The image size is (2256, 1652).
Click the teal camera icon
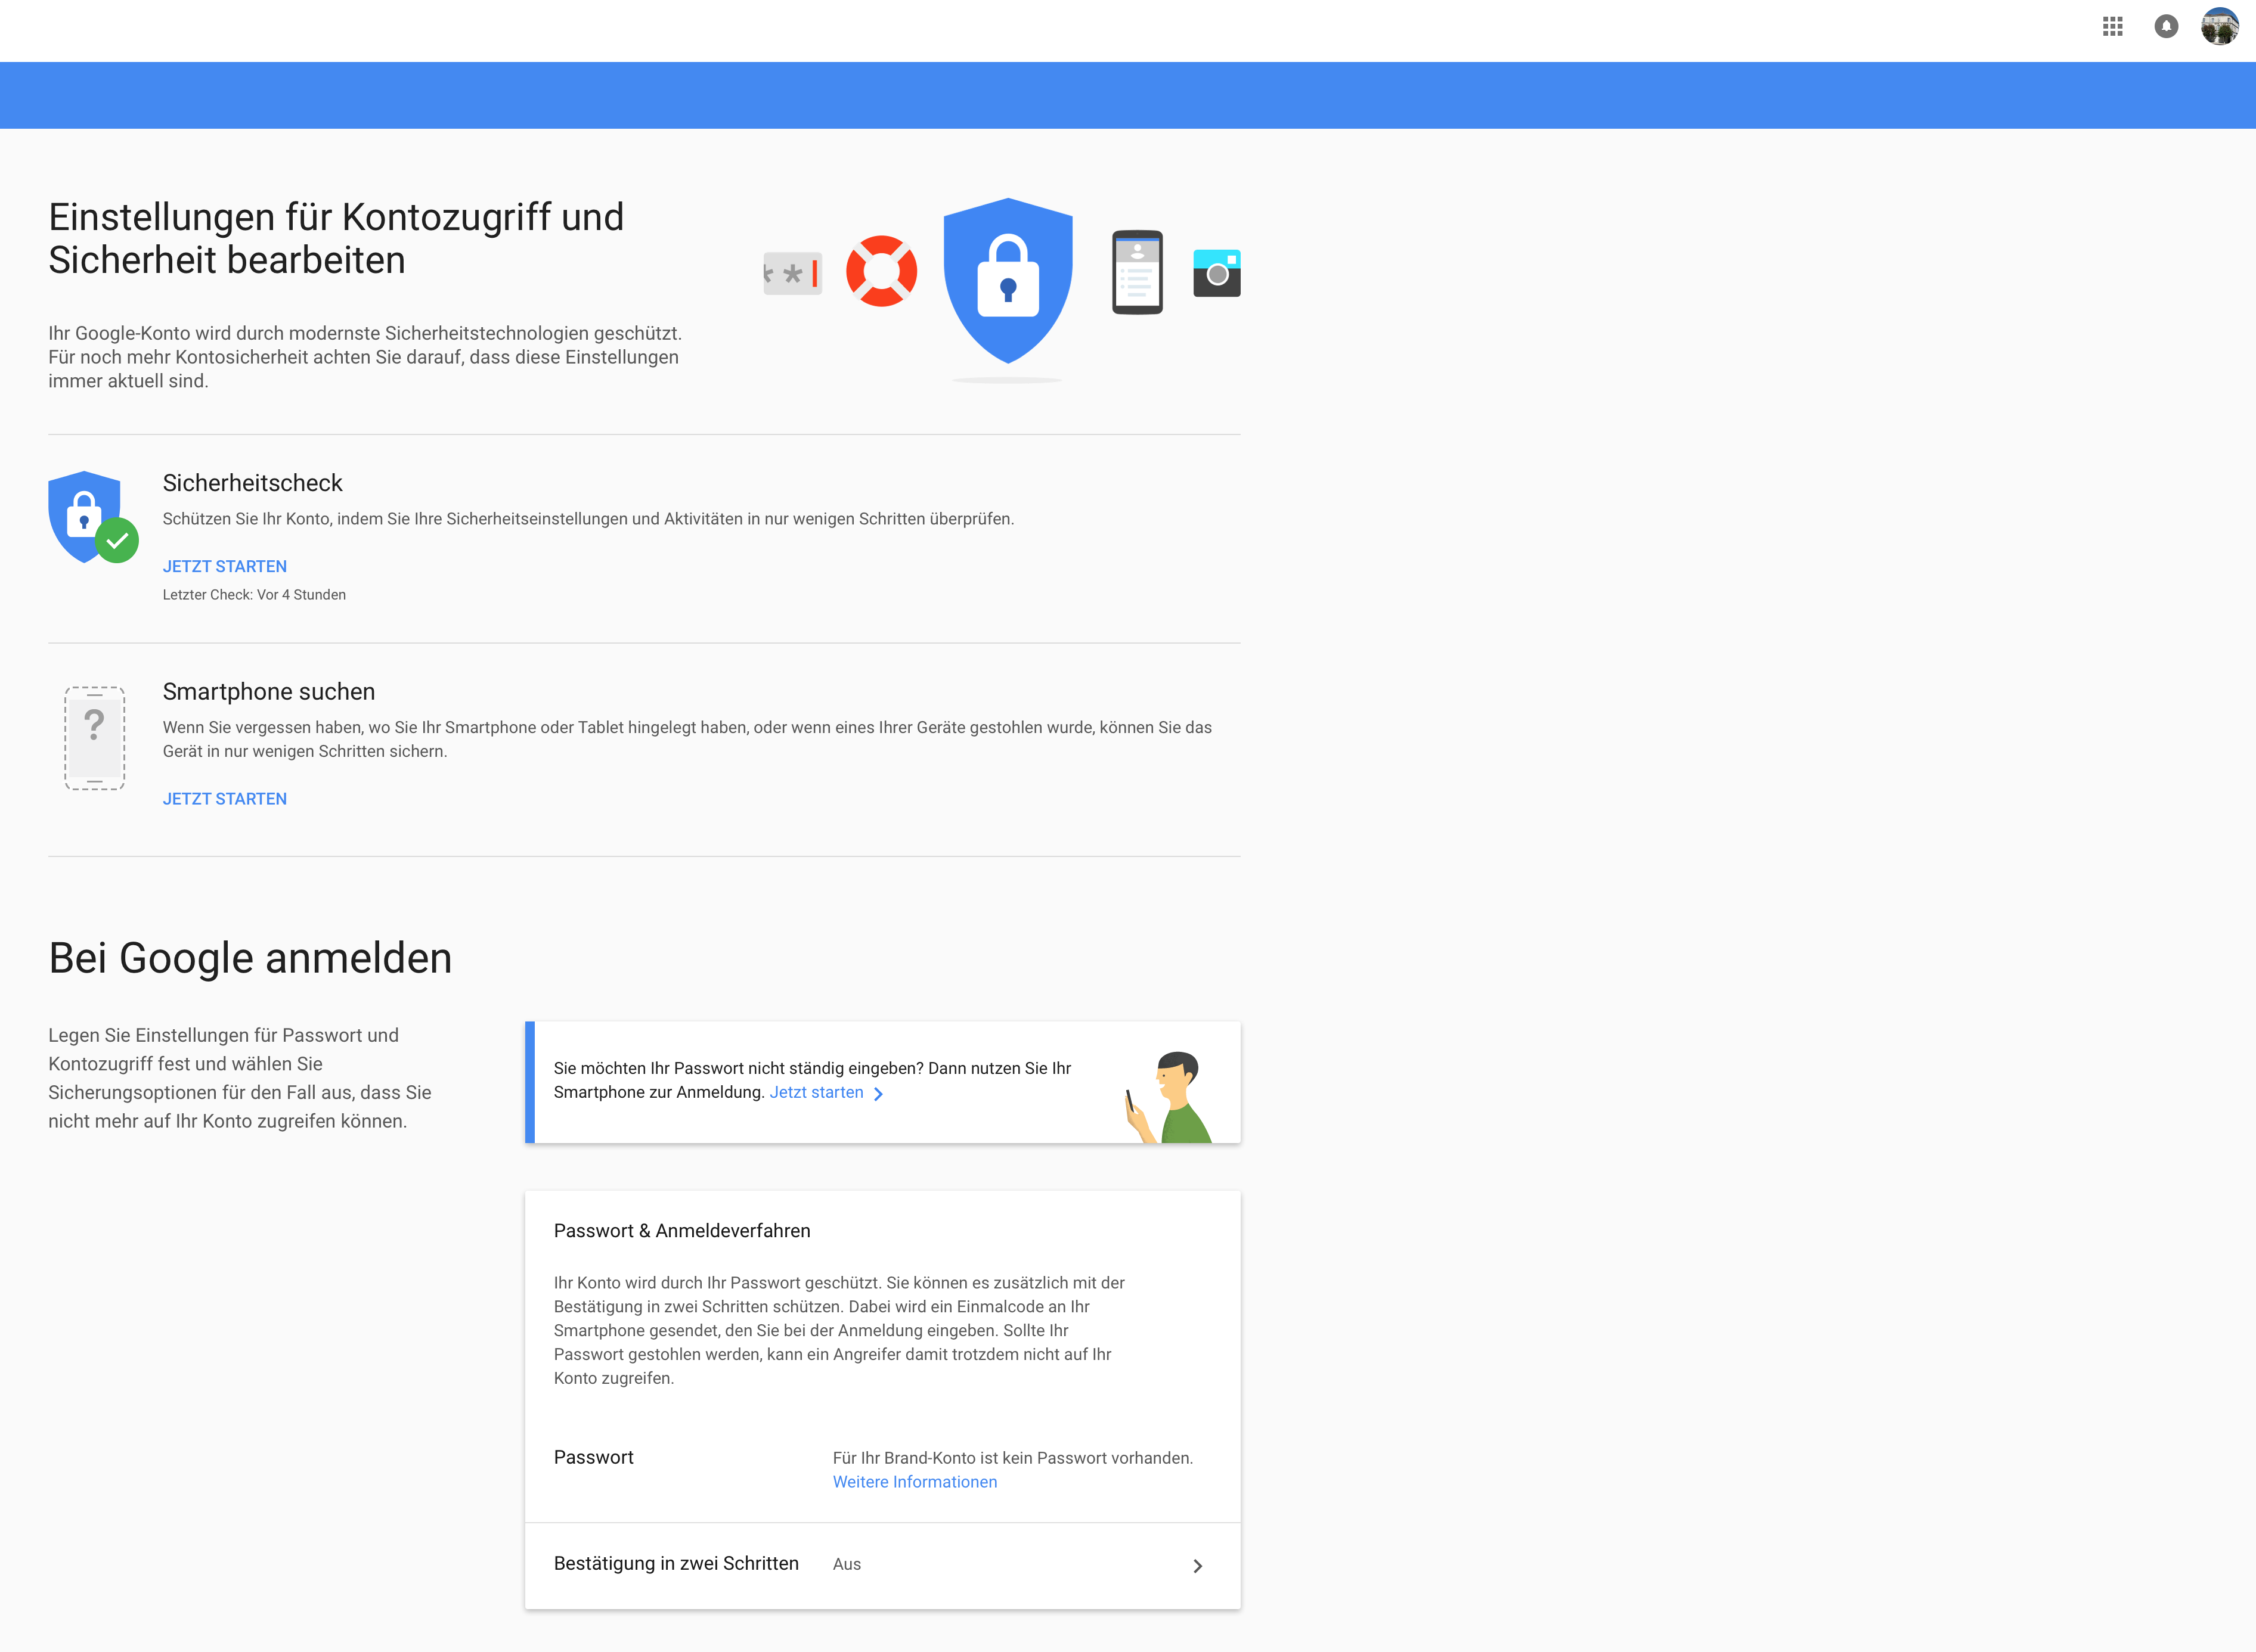click(1217, 273)
